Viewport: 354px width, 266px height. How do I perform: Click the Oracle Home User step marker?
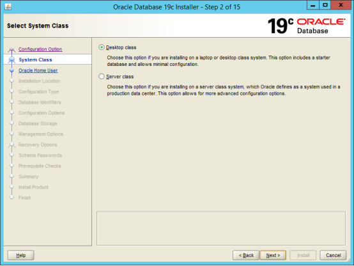coord(12,70)
